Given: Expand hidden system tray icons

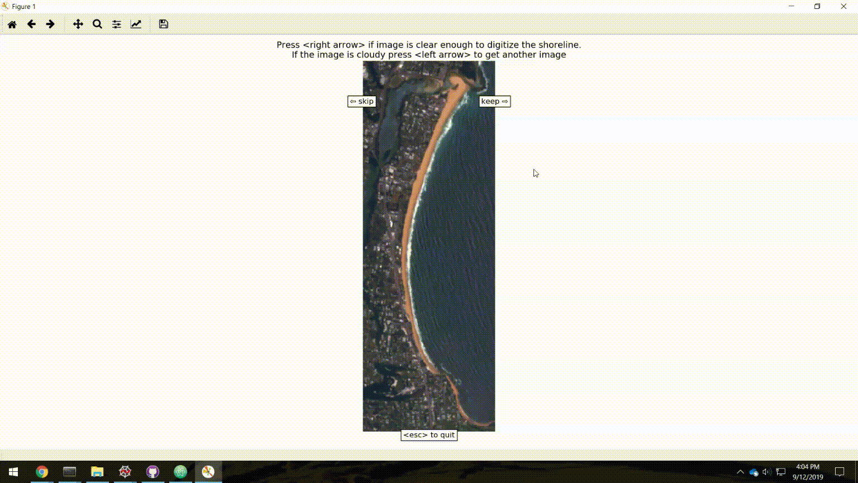Looking at the screenshot, I should pos(741,472).
